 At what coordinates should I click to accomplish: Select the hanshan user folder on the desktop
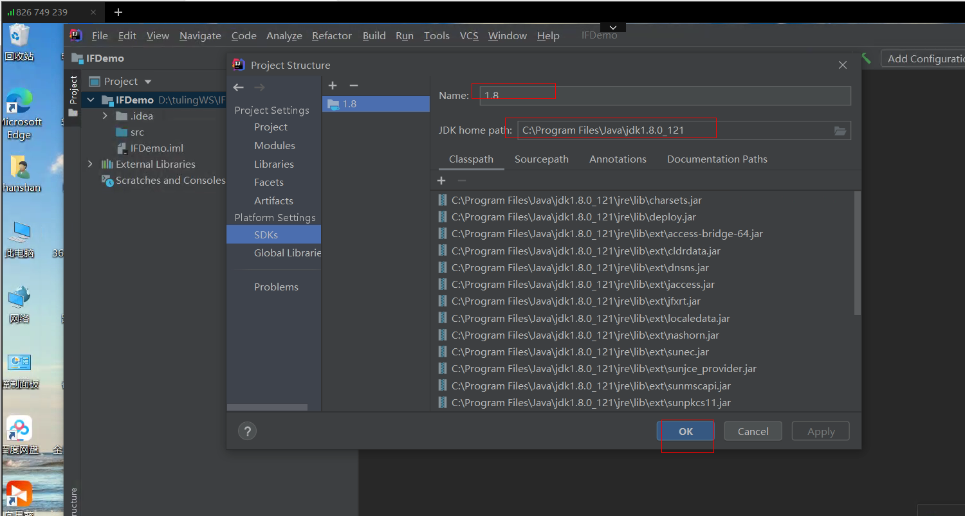click(21, 173)
